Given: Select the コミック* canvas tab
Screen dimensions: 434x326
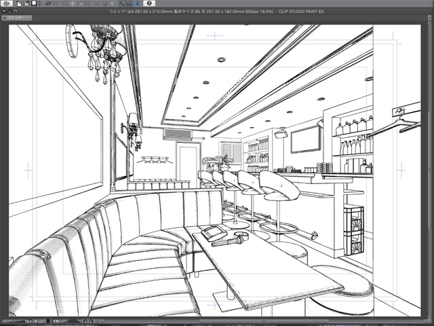Looking at the screenshot, I should (x=16, y=18).
